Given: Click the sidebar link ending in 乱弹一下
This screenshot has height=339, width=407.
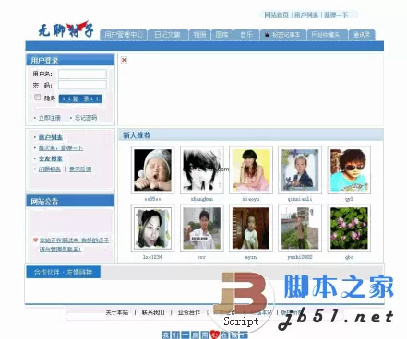Looking at the screenshot, I should 61,148.
